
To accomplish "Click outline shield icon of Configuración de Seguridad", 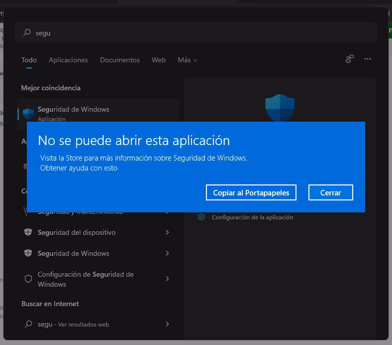I will coord(28,279).
